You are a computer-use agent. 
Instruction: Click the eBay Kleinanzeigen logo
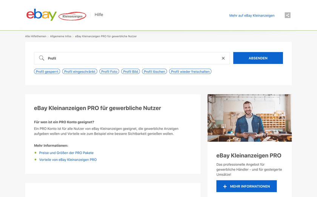click(x=56, y=15)
